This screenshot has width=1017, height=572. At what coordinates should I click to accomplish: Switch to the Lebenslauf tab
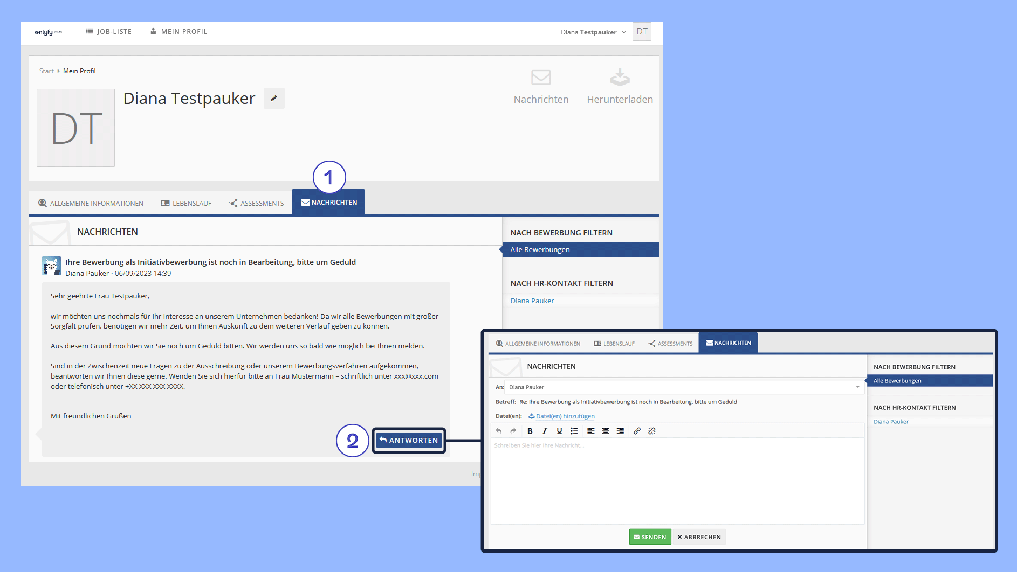186,203
